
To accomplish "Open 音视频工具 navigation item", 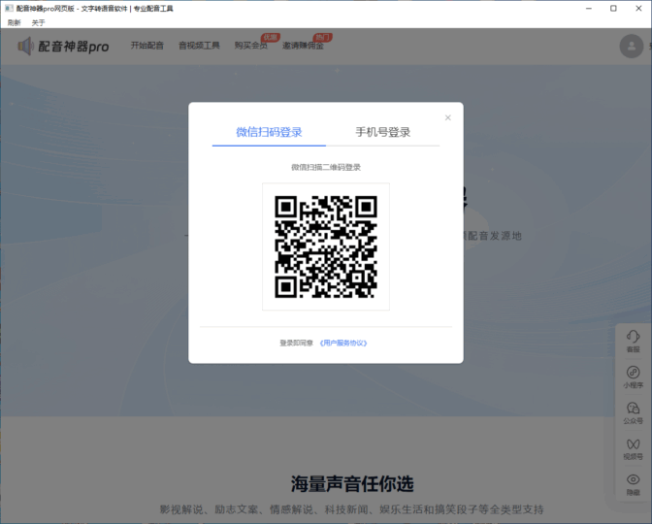I will [199, 46].
